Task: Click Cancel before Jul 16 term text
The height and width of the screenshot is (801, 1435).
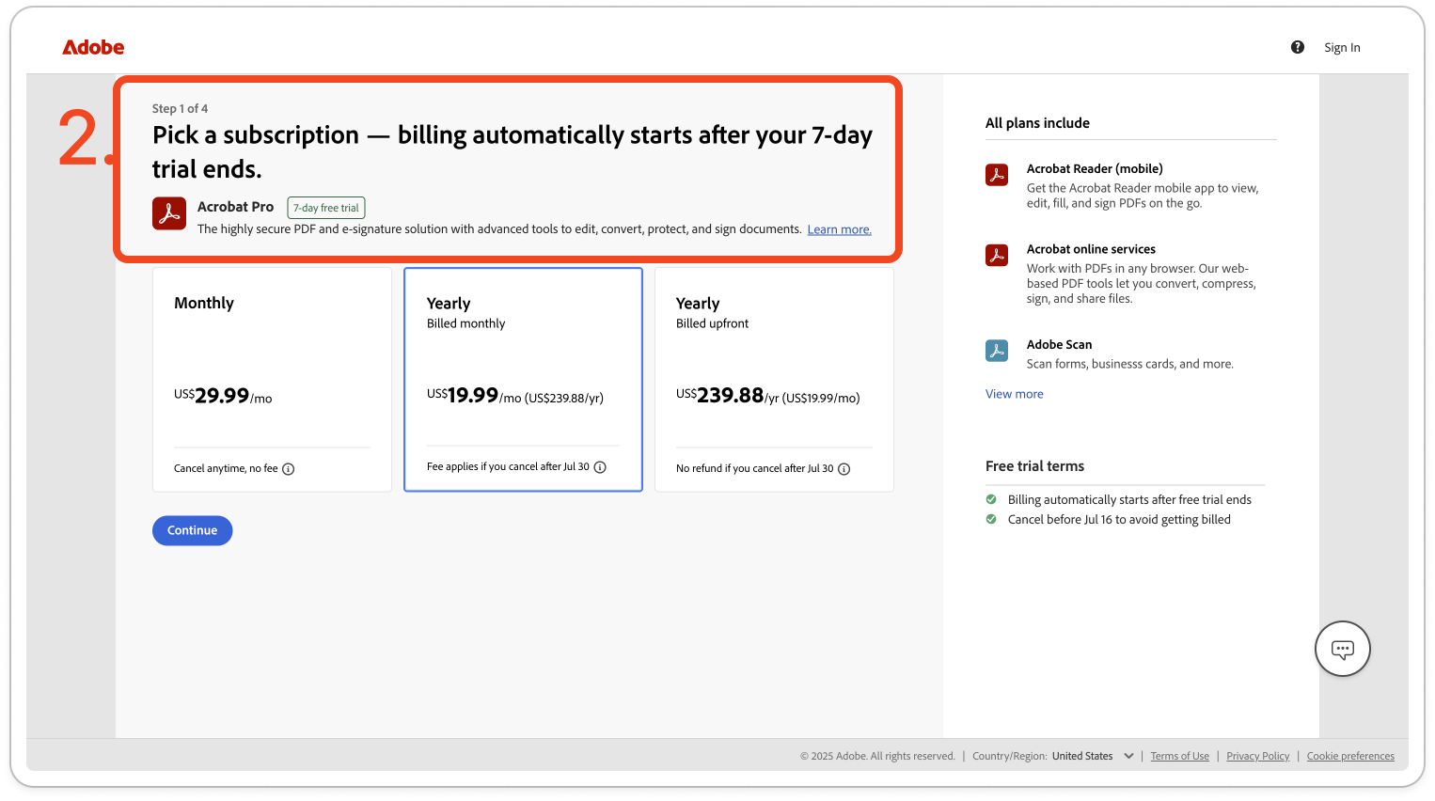Action: [1119, 520]
